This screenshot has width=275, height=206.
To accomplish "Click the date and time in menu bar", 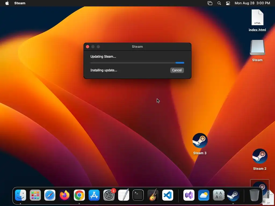I will (252, 3).
